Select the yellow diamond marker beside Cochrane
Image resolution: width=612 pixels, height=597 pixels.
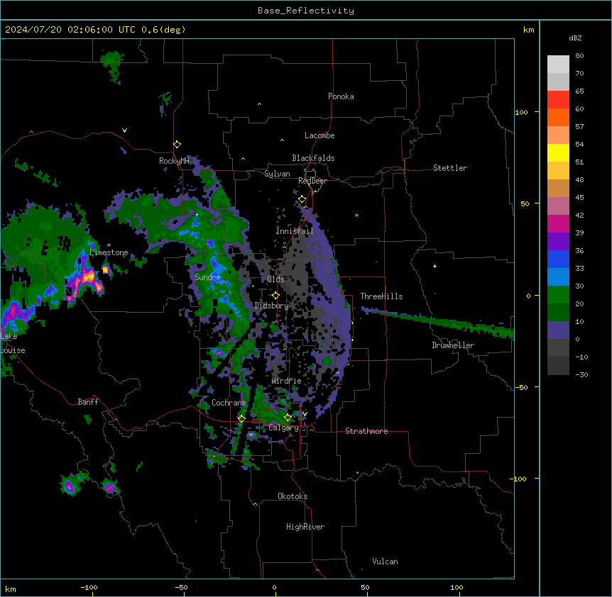[x=241, y=418]
